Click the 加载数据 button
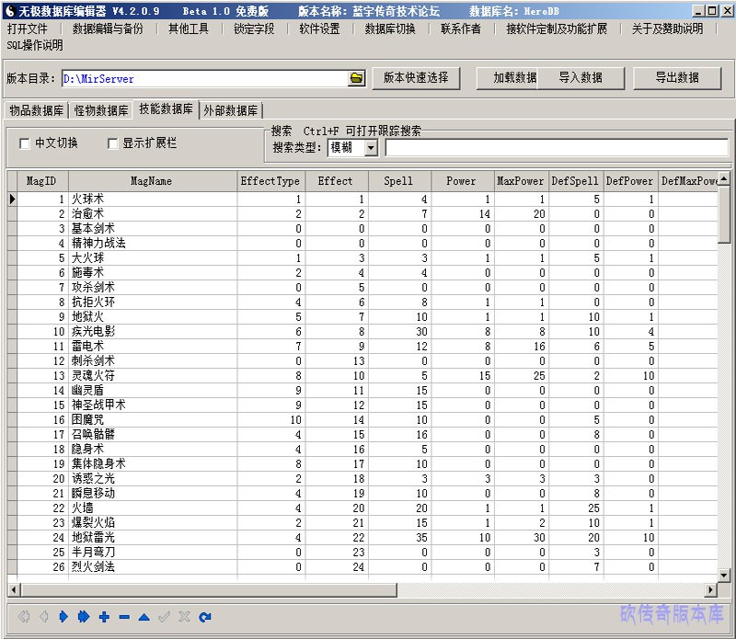 515,78
